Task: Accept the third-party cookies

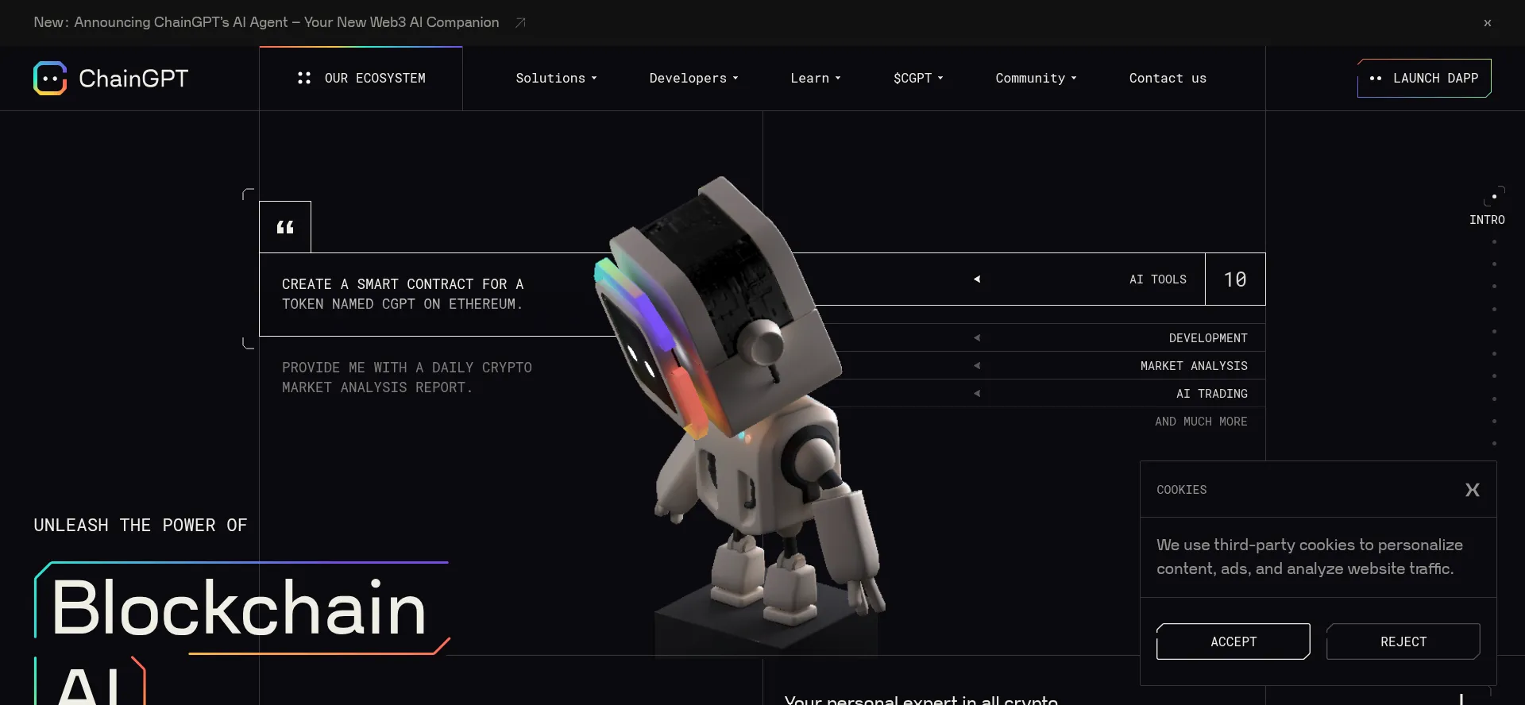Action: tap(1234, 641)
